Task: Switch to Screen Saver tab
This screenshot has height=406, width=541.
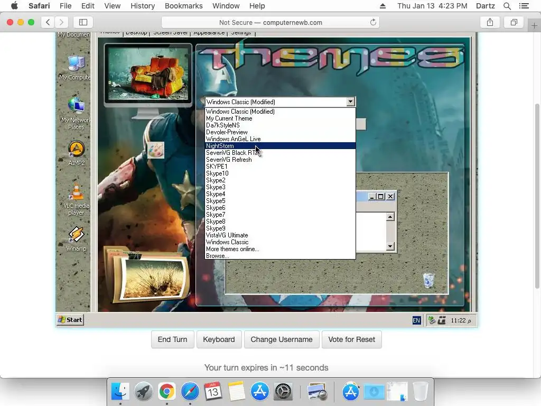Action: pos(171,33)
